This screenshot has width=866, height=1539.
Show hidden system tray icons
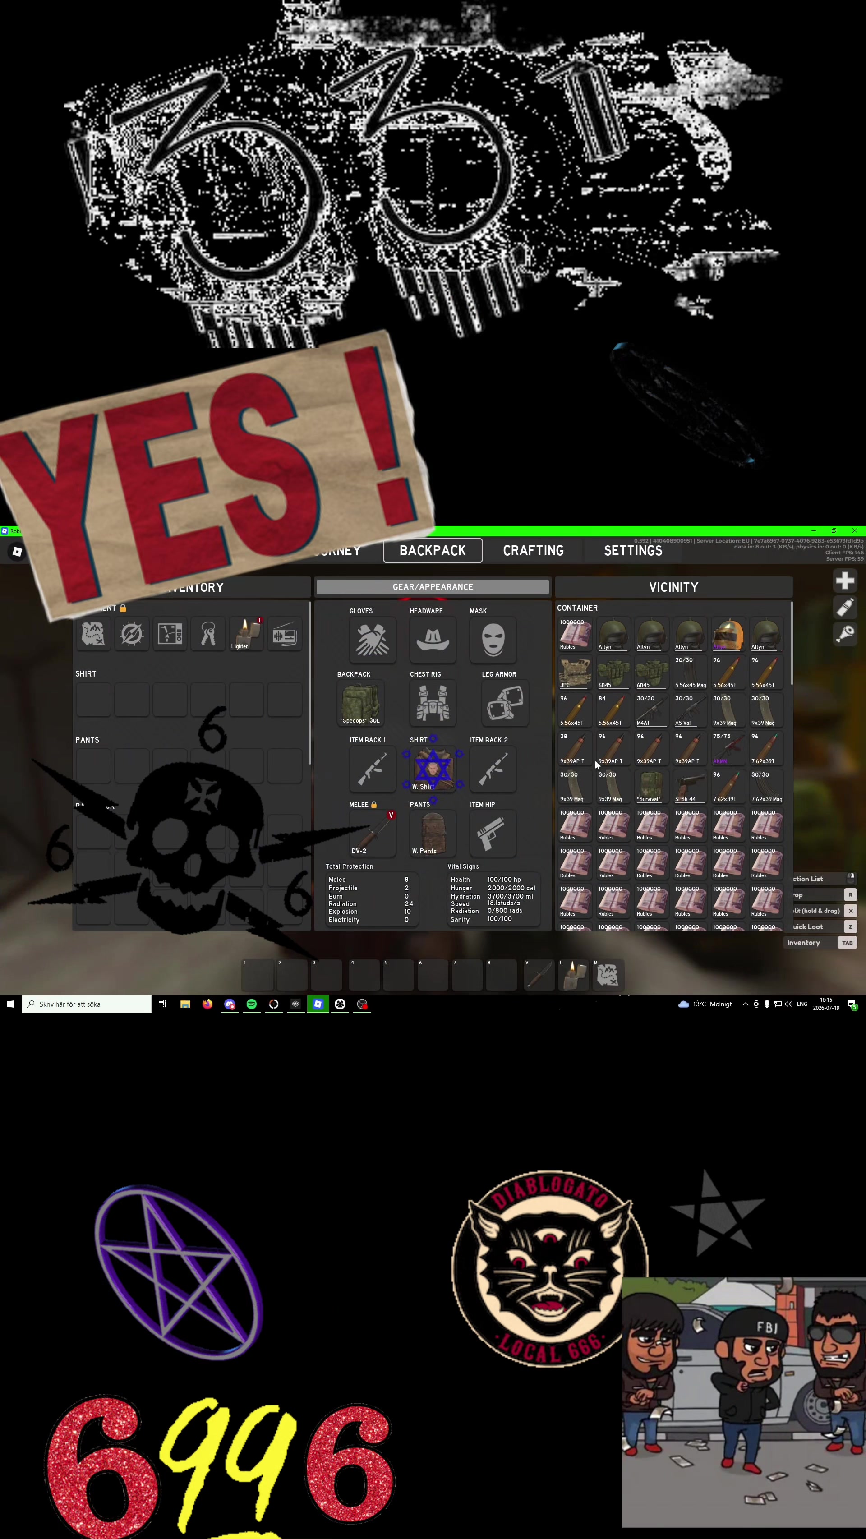click(745, 1004)
